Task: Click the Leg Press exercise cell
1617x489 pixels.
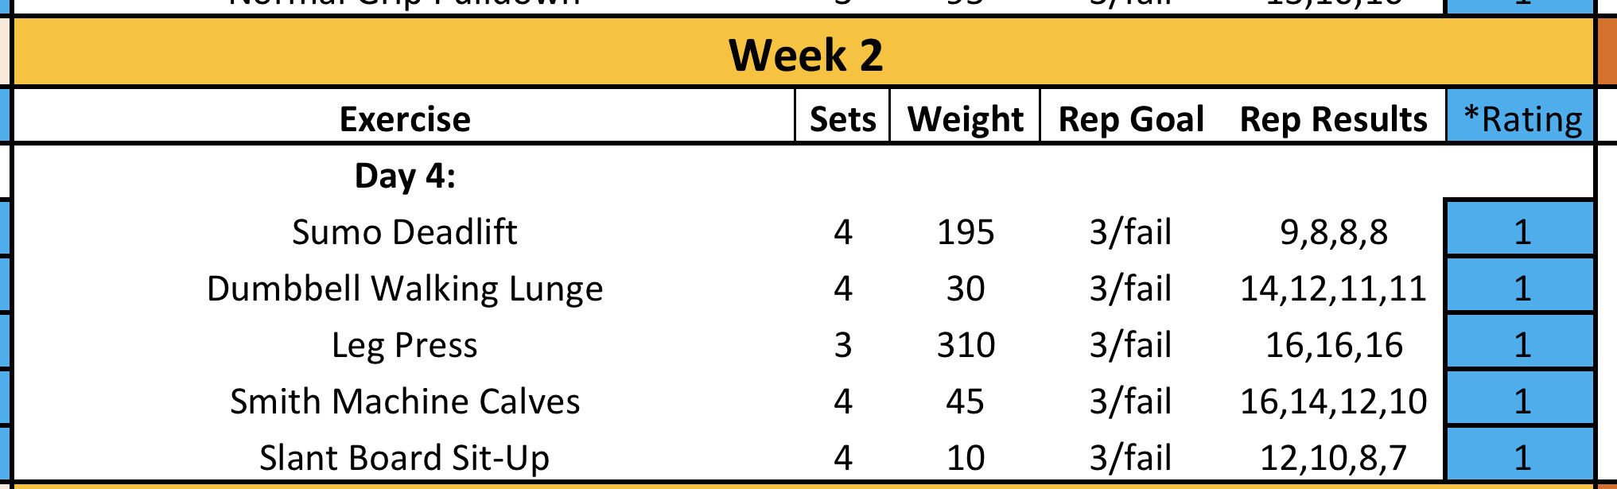Action: click(405, 345)
